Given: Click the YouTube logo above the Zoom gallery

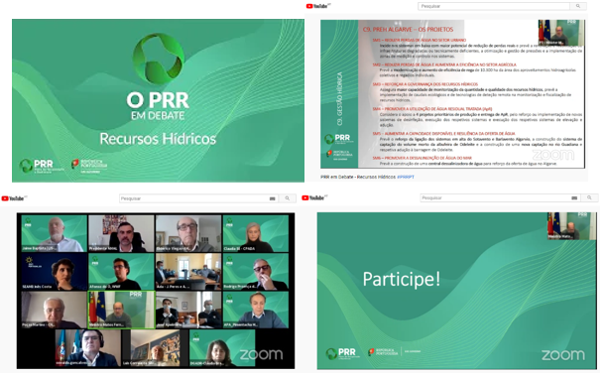Looking at the screenshot, I should [x=14, y=198].
